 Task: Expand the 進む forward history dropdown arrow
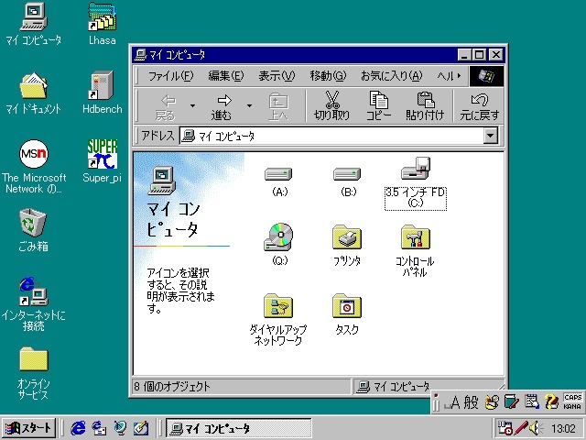(249, 106)
